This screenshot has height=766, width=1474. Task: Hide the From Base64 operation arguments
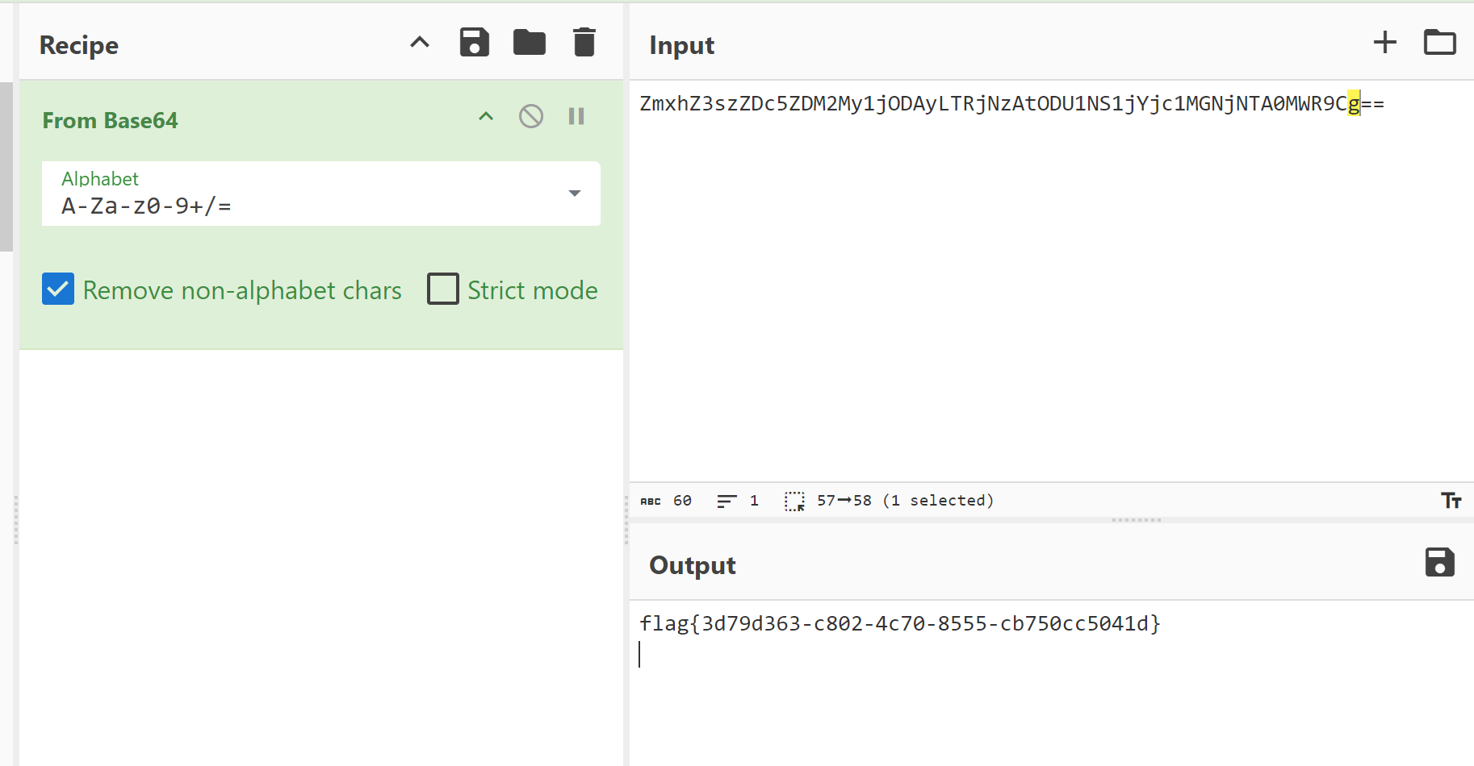486,117
